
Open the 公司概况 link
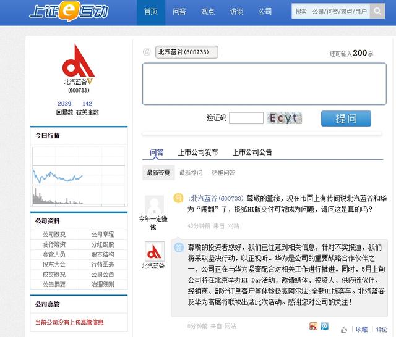pos(54,235)
